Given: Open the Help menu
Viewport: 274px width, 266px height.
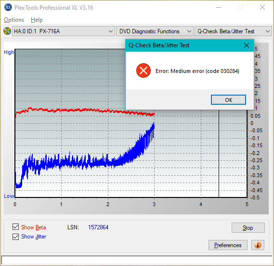Looking at the screenshot, I should [x=37, y=20].
